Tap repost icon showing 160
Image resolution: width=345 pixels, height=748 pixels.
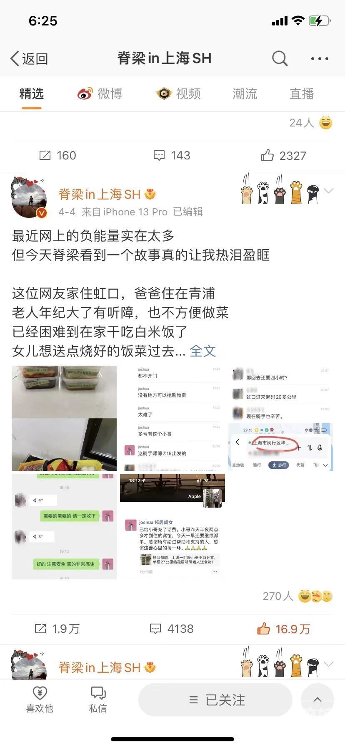click(x=57, y=156)
